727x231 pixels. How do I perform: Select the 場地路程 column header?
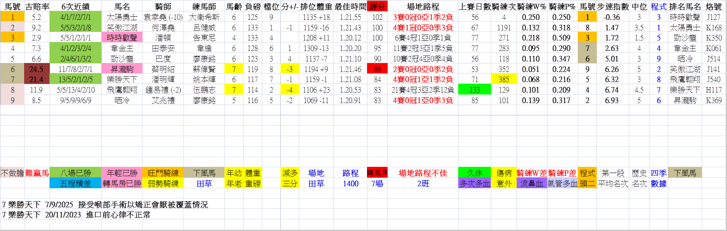click(423, 7)
